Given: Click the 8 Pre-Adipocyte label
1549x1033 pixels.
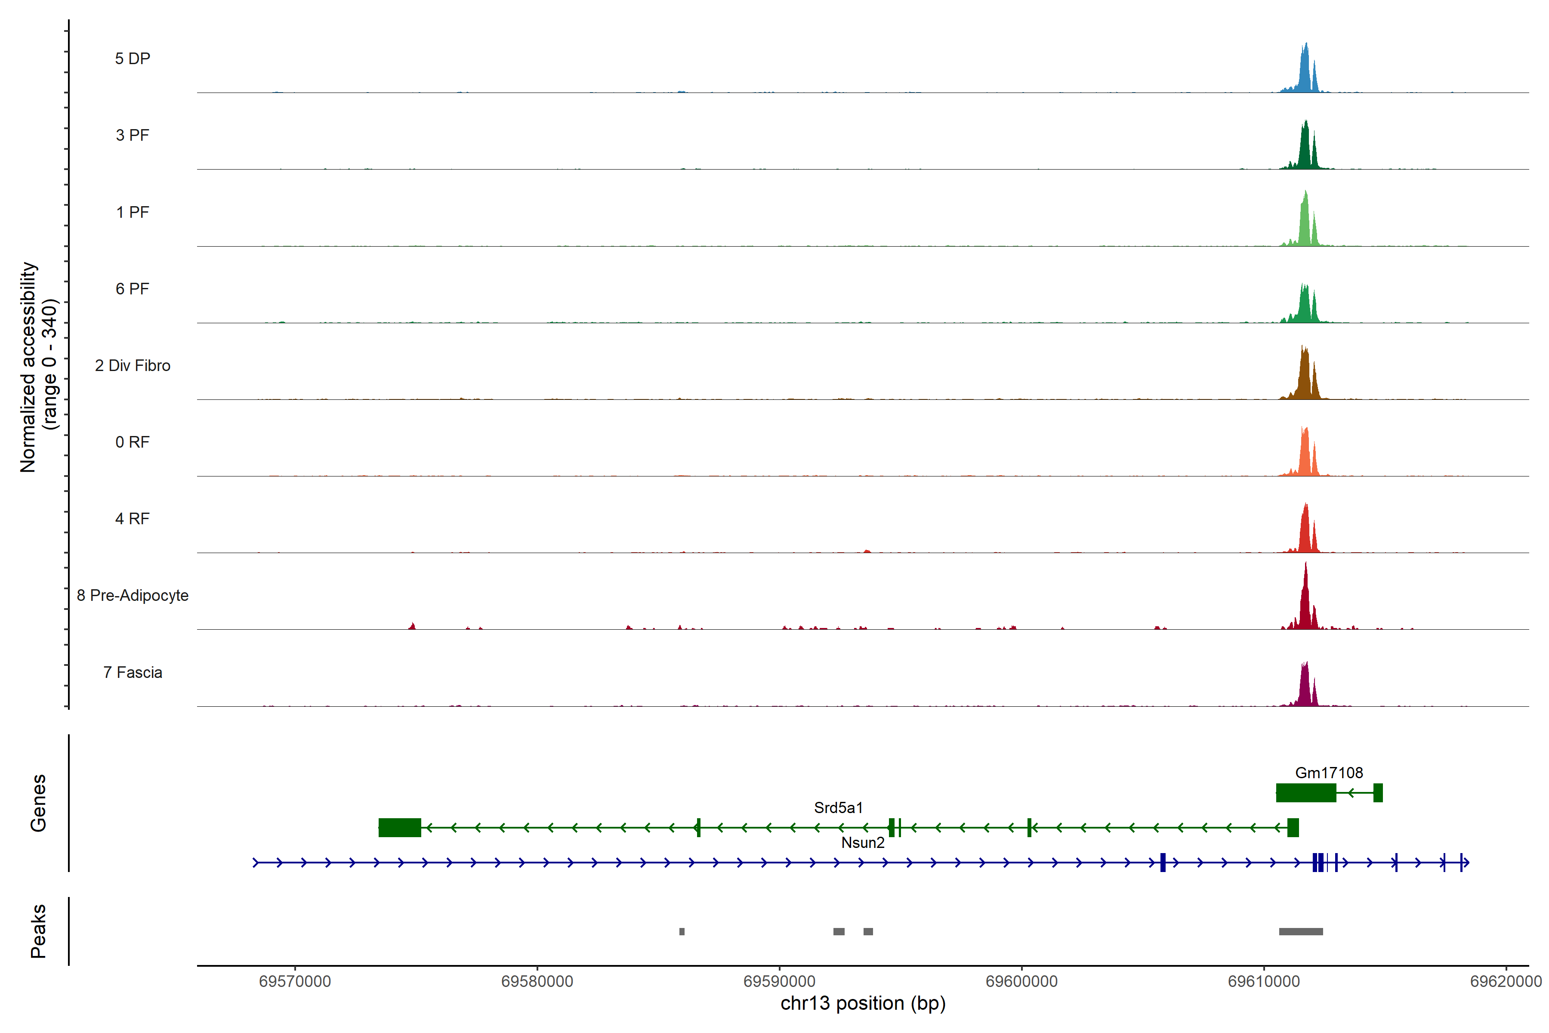Looking at the screenshot, I should point(133,596).
